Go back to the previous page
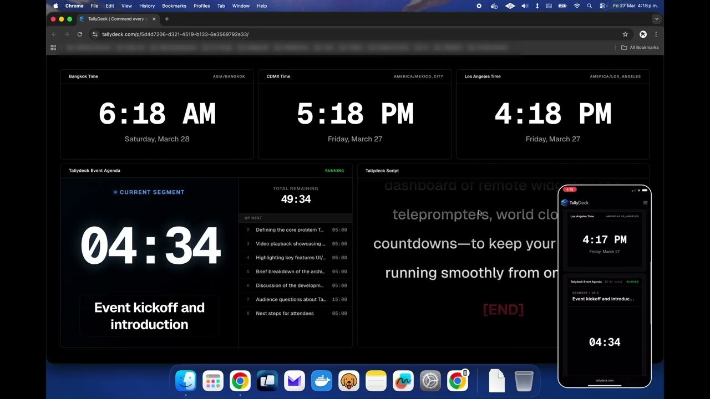 point(54,34)
